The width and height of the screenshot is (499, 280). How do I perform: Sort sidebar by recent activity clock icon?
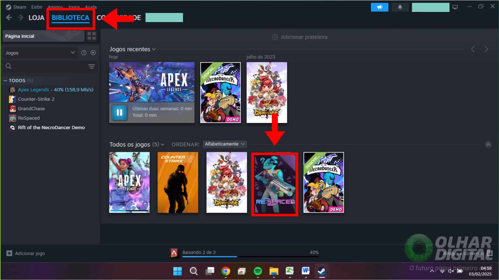[84, 53]
